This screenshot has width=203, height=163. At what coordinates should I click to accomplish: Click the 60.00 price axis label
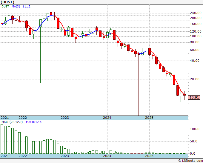click(x=195, y=50)
